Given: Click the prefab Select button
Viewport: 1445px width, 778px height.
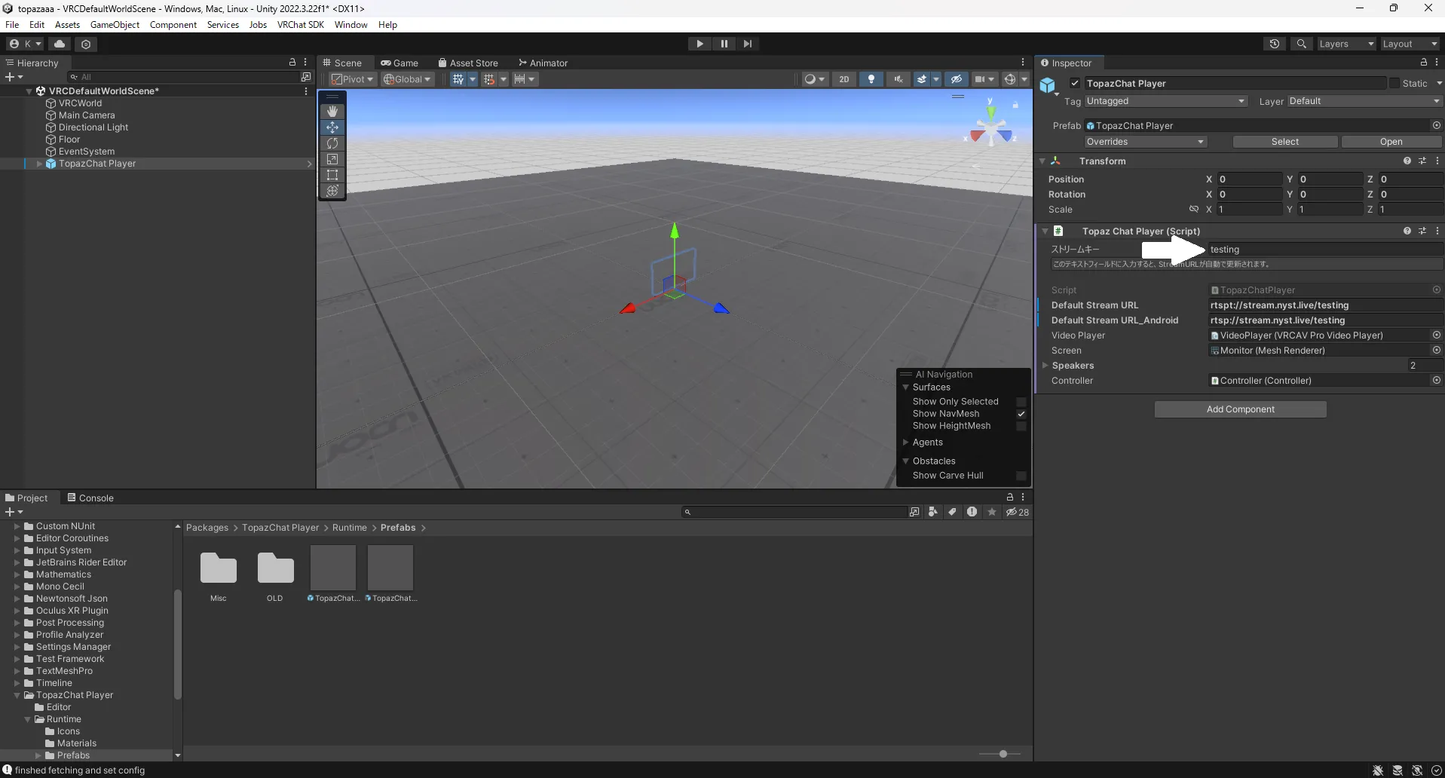Looking at the screenshot, I should point(1284,142).
